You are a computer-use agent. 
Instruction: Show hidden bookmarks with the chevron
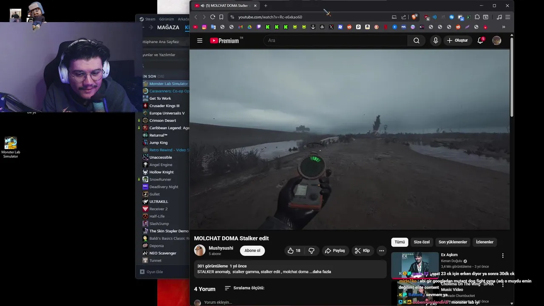(x=504, y=27)
